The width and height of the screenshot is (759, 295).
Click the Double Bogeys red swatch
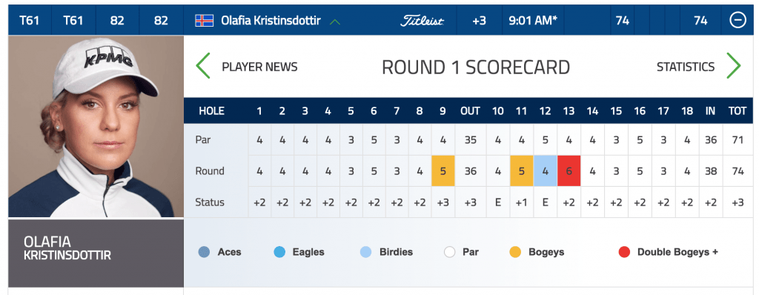coord(624,252)
